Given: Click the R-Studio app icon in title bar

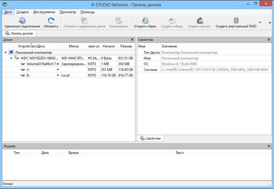Looking at the screenshot, I should (x=5, y=4).
